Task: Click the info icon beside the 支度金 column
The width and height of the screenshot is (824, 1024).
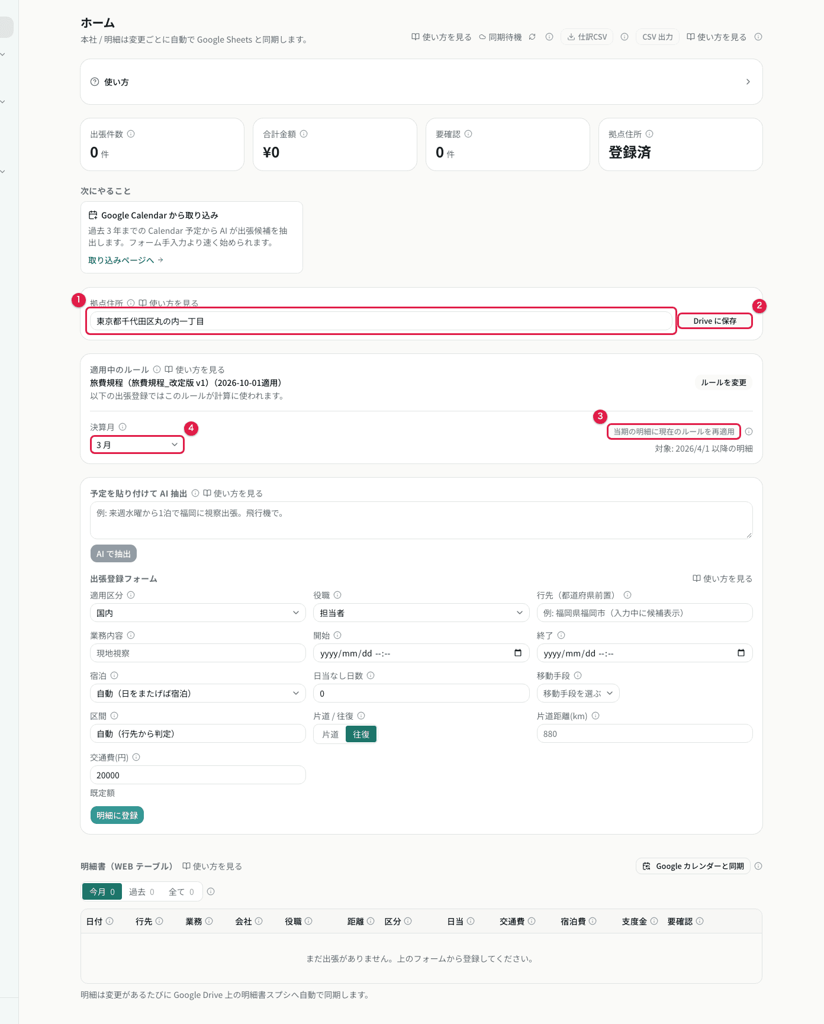Action: point(654,921)
